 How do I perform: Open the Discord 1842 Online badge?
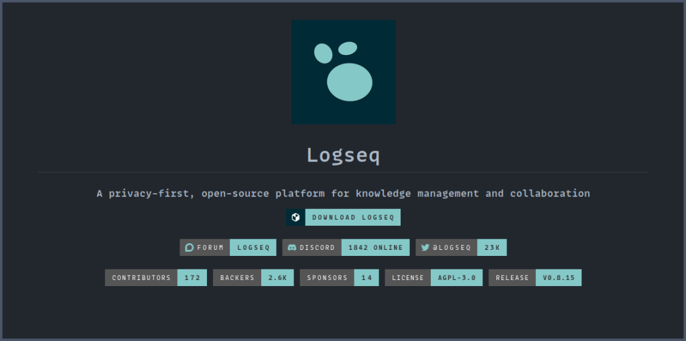[346, 247]
